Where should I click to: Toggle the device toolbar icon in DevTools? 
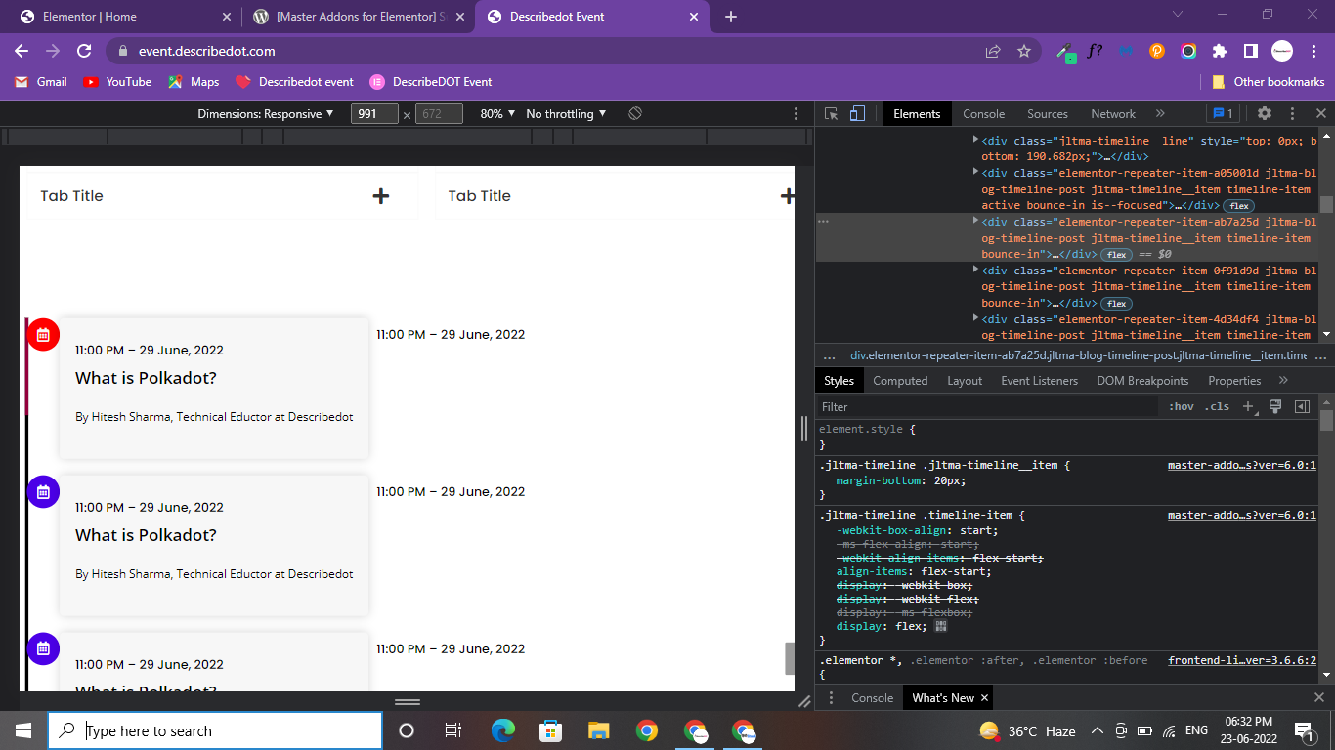pyautogui.click(x=857, y=114)
